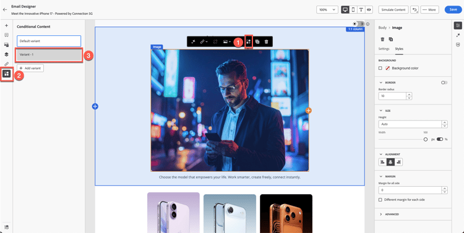
Task: Open the Conditional Content icon in left rail
Action: pos(7,74)
